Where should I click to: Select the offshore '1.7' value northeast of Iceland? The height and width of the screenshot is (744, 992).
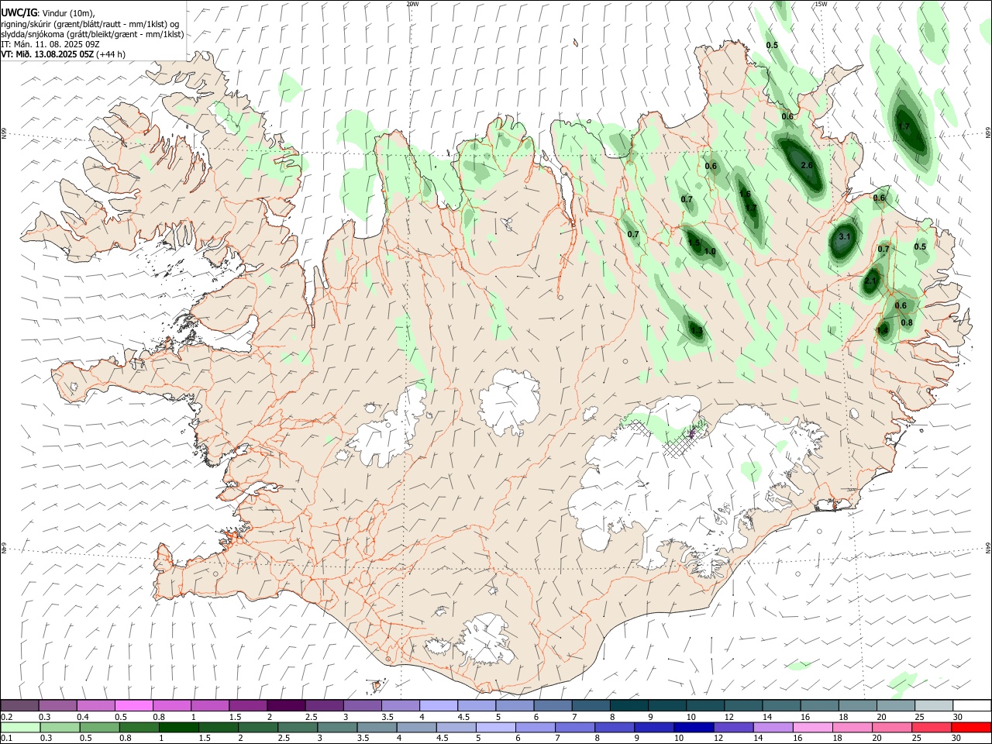click(x=904, y=126)
